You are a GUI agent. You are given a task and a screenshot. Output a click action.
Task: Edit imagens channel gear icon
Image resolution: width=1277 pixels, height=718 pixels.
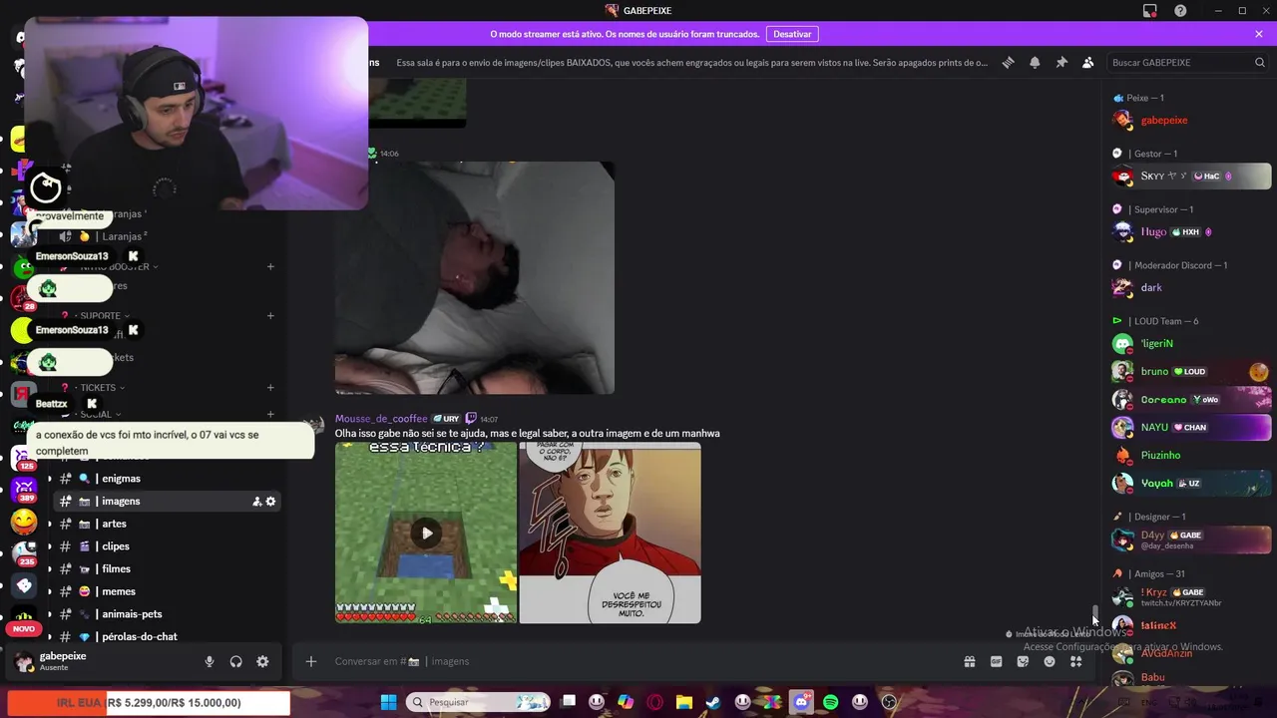pos(270,502)
